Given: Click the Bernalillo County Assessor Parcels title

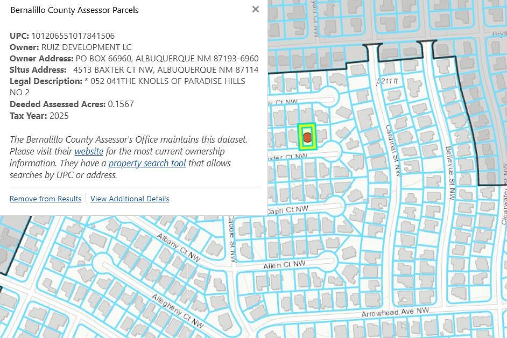Looking at the screenshot, I should coord(75,10).
